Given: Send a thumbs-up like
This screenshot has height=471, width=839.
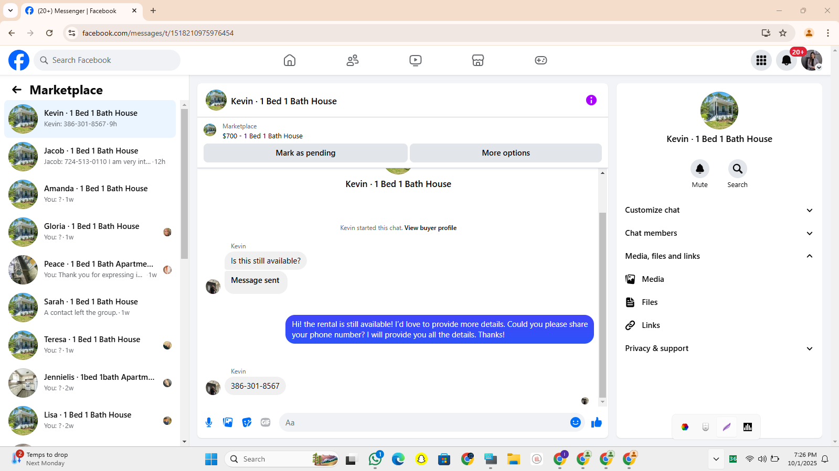Looking at the screenshot, I should 597,422.
